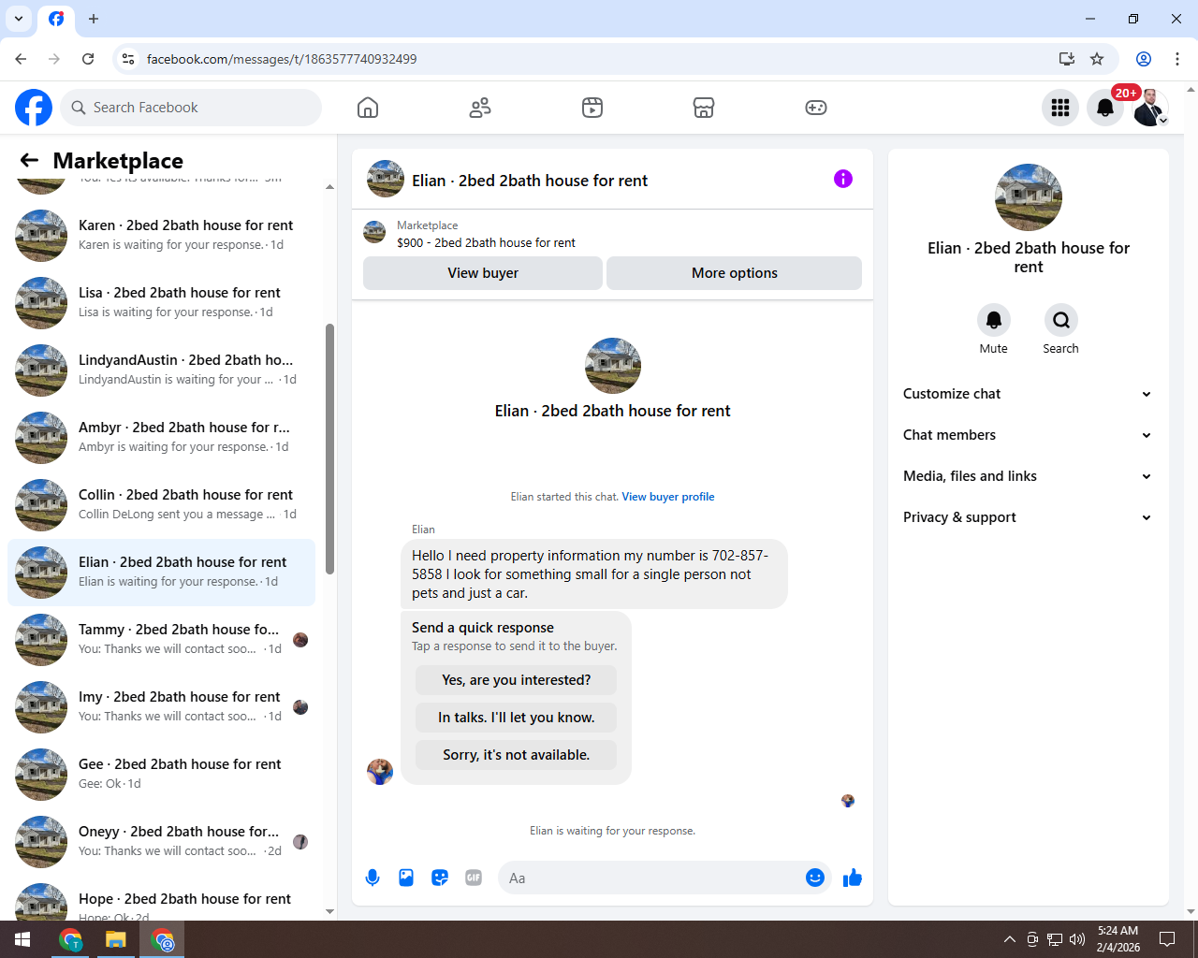The height and width of the screenshot is (958, 1198).
Task: Reload the browser page
Action: pos(88,59)
